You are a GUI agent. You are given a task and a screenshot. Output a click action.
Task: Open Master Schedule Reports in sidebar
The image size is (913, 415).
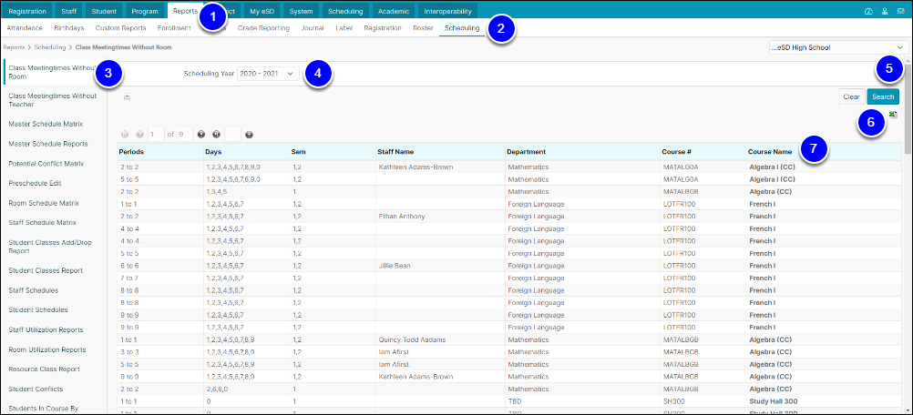point(48,144)
